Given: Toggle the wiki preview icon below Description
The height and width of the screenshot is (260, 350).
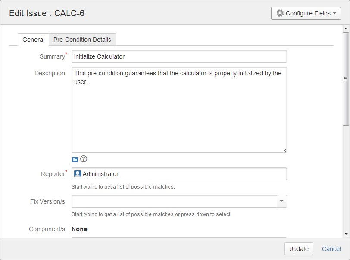Looking at the screenshot, I should (75, 159).
